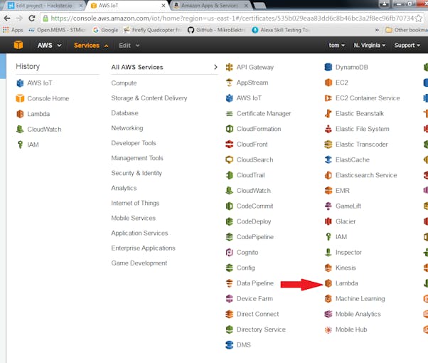
Task: Bookmark this page with star icon
Action: [419, 19]
